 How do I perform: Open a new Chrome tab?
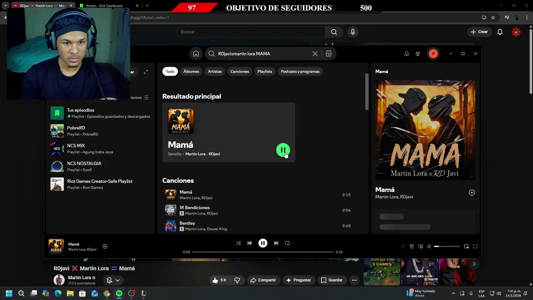pos(147,5)
